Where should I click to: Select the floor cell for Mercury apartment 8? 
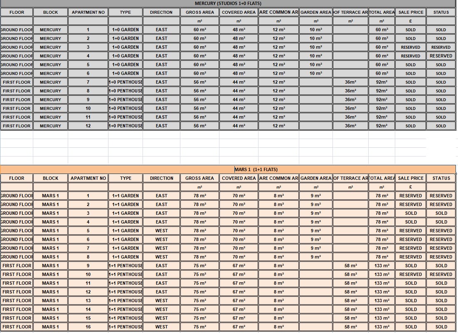pos(17,91)
